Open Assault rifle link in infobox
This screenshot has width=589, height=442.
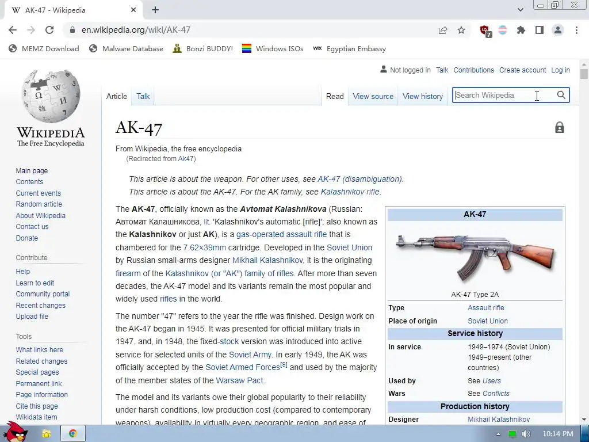point(485,308)
